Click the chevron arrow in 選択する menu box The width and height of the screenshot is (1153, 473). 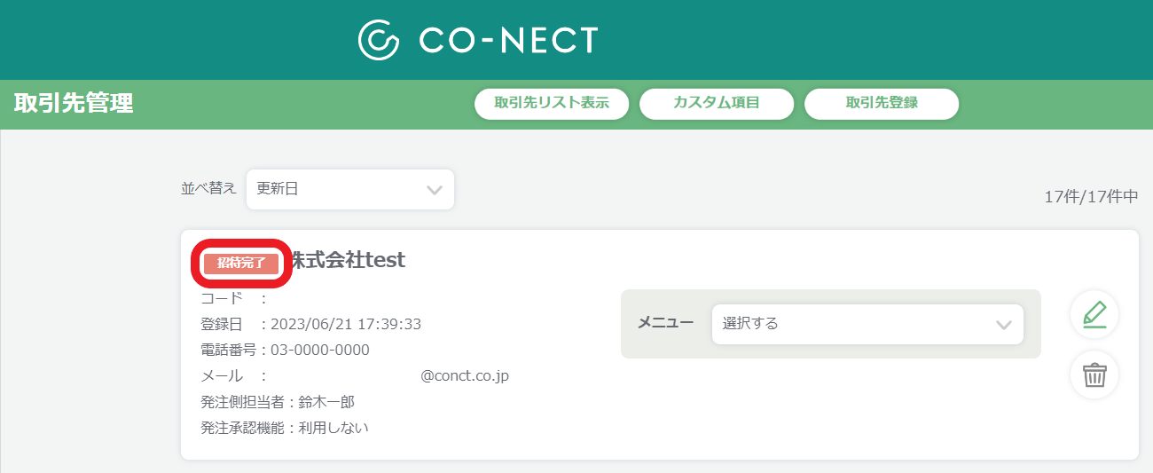point(1003,325)
